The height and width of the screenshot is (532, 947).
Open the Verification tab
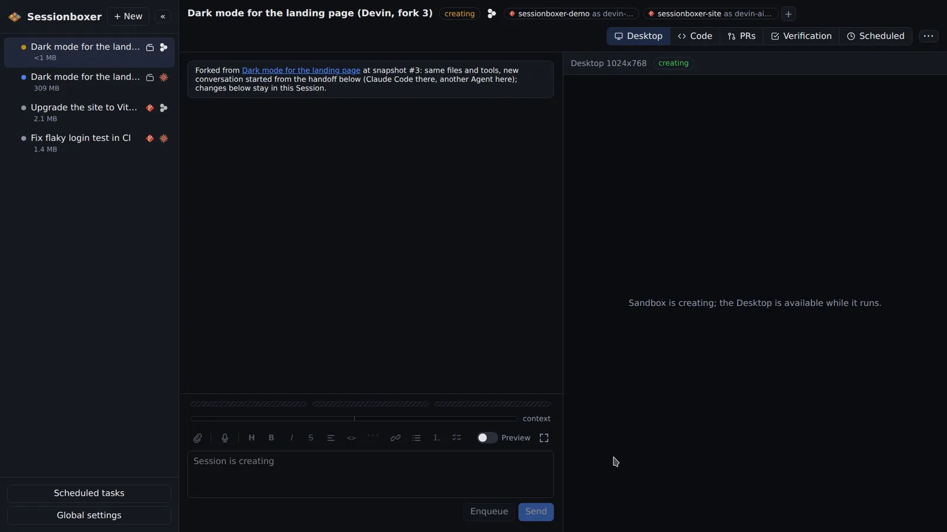pos(801,36)
